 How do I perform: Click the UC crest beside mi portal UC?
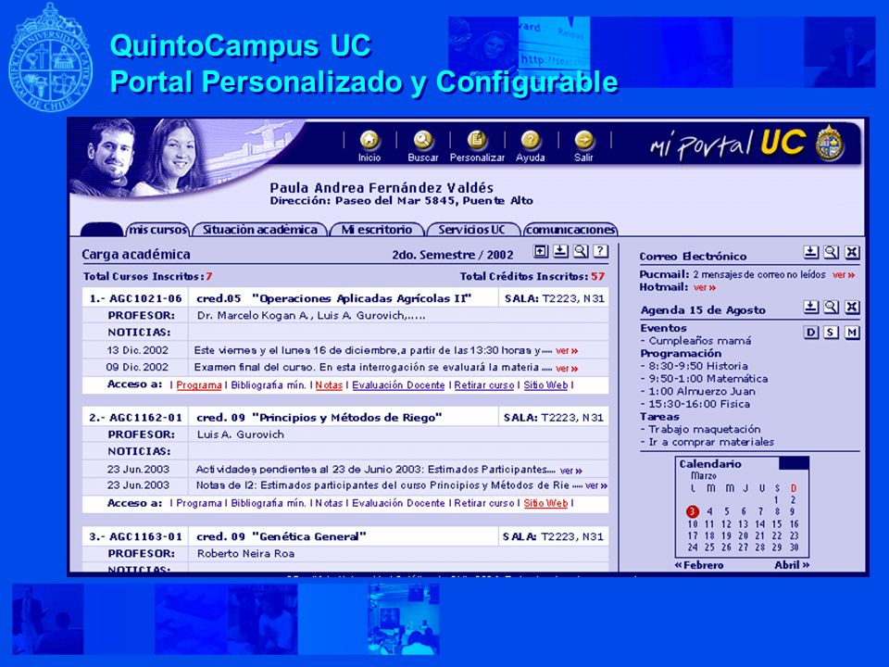tap(830, 143)
